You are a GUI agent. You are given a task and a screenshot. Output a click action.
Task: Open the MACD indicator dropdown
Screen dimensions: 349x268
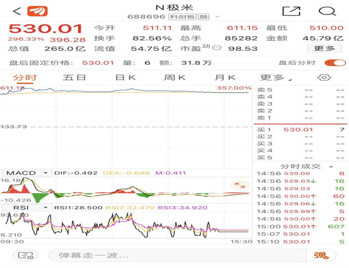click(27, 173)
